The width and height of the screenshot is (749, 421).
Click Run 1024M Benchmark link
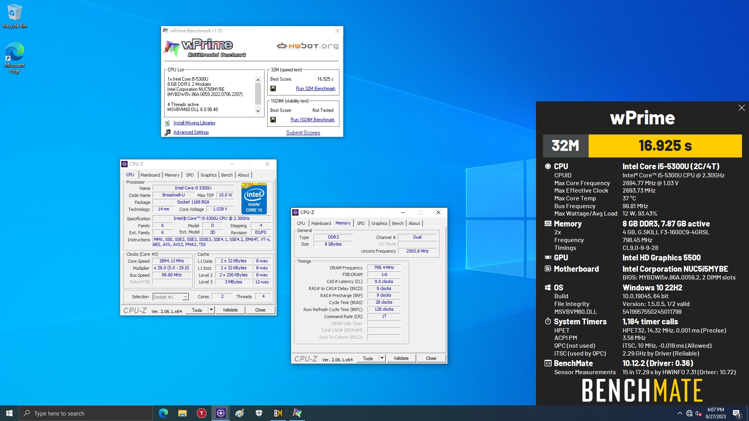[x=312, y=120]
